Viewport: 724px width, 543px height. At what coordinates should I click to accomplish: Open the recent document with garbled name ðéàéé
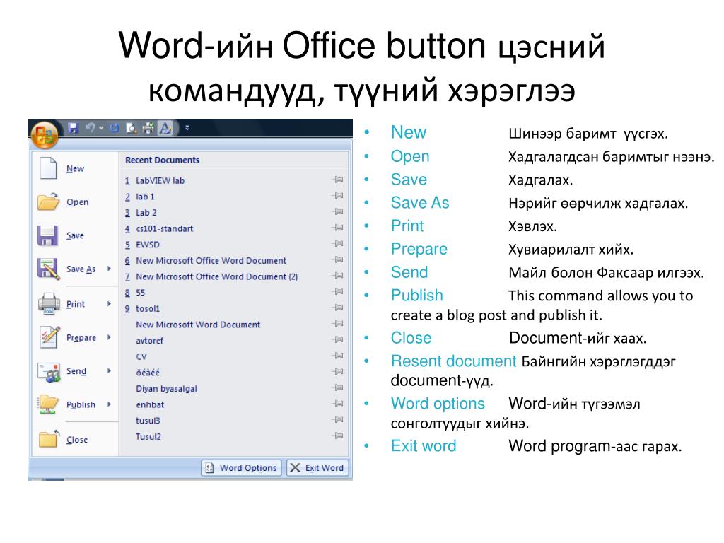[147, 372]
